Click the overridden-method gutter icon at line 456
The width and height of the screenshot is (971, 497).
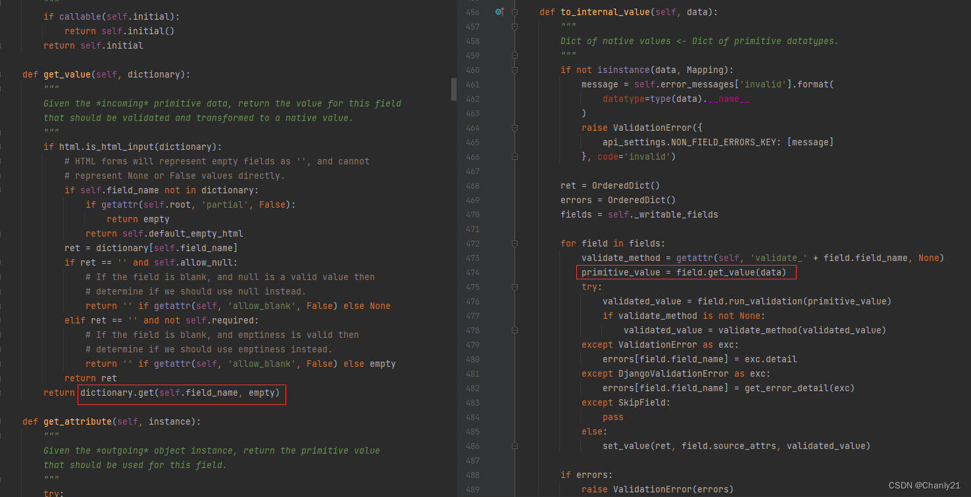click(x=499, y=12)
